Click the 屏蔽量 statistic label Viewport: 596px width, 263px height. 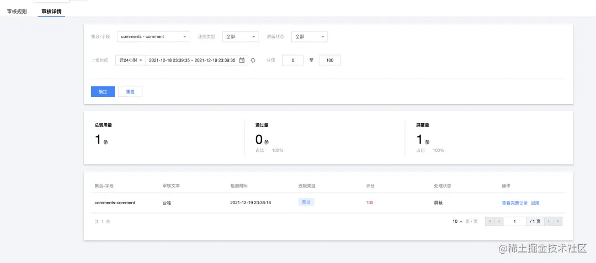coord(423,125)
